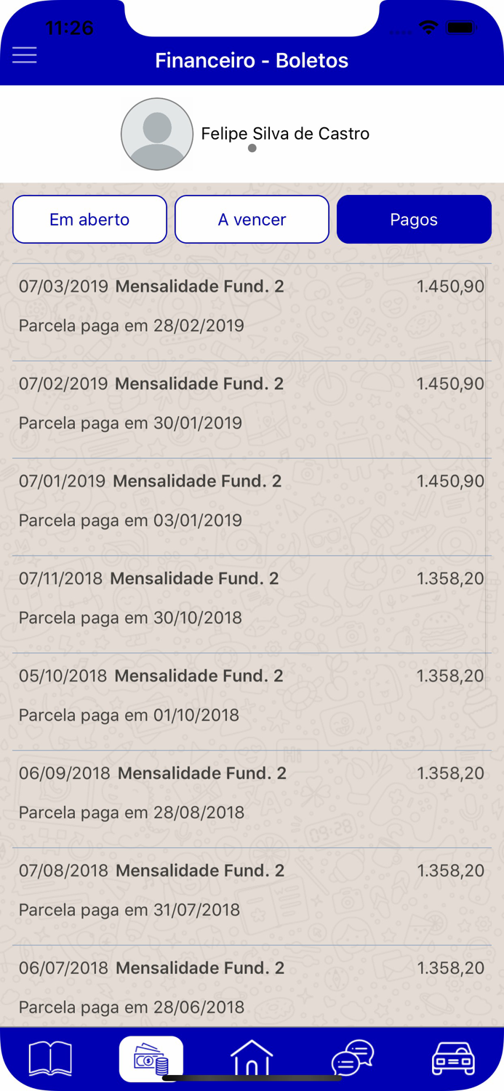Switch to the Em aberto tab
Screen dimensions: 504x1091
point(89,219)
